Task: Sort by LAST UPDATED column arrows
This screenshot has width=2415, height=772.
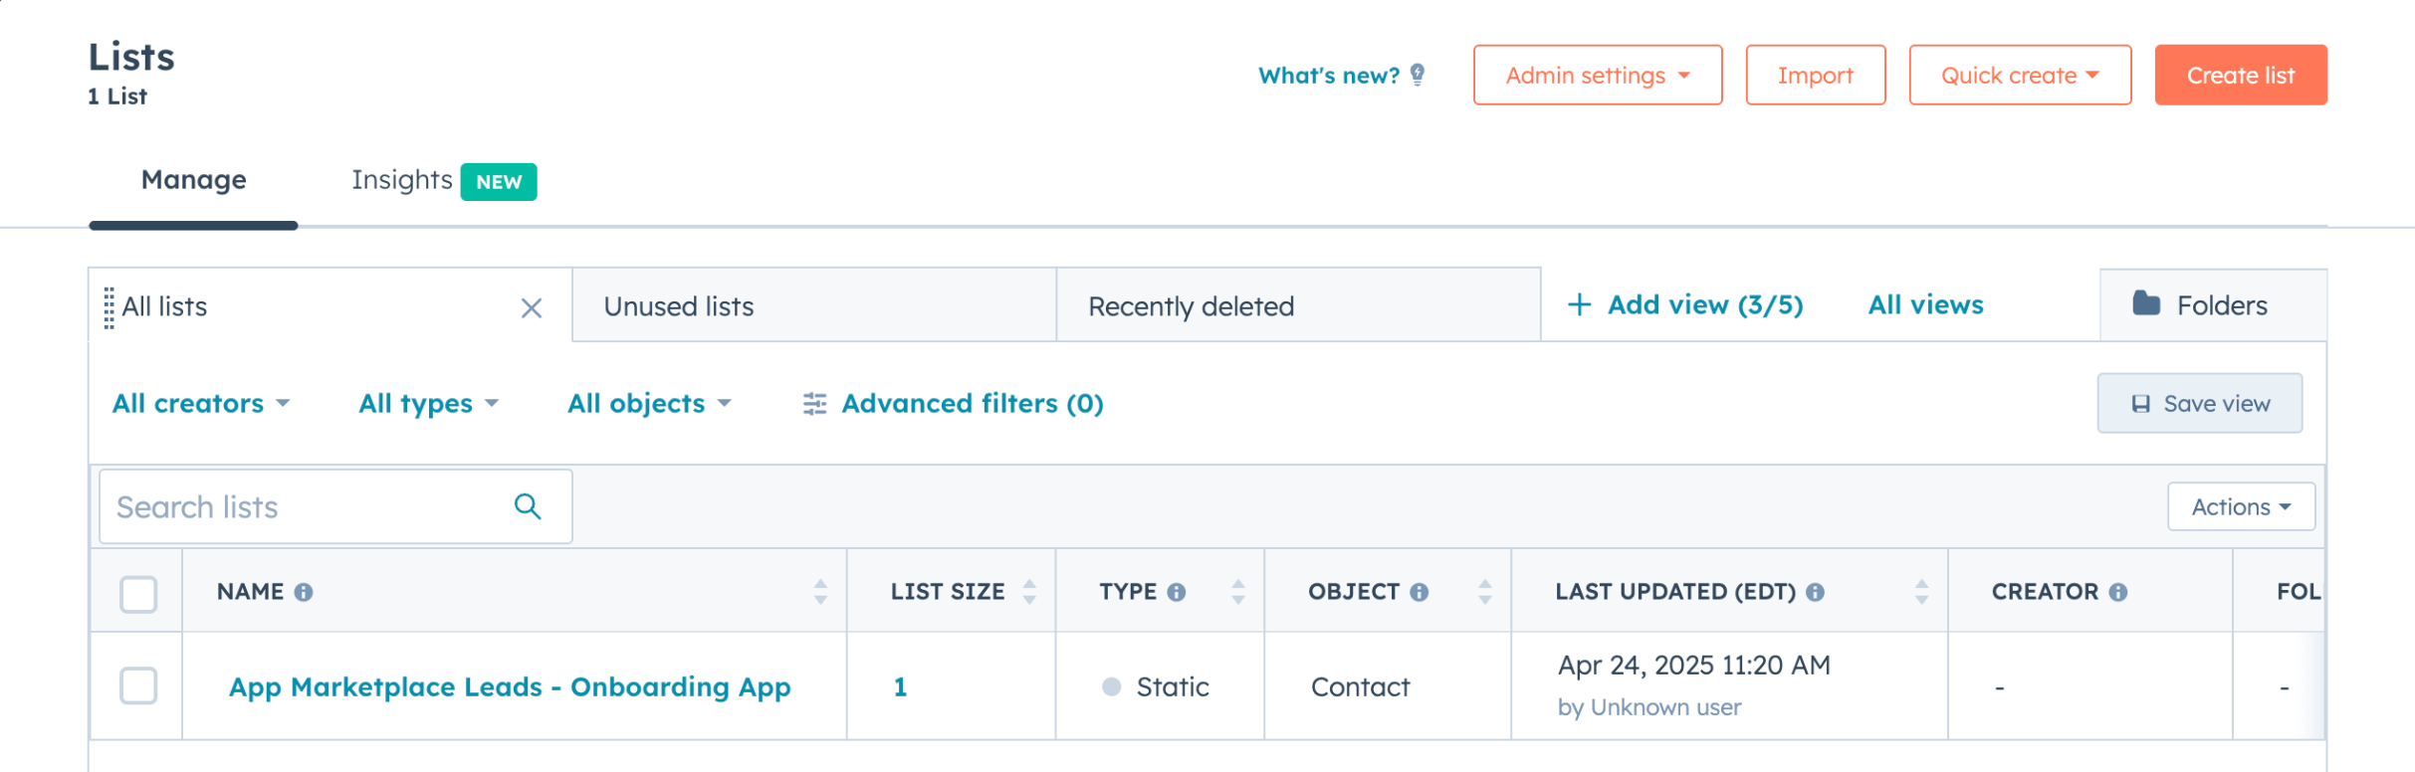Action: pos(1922,592)
